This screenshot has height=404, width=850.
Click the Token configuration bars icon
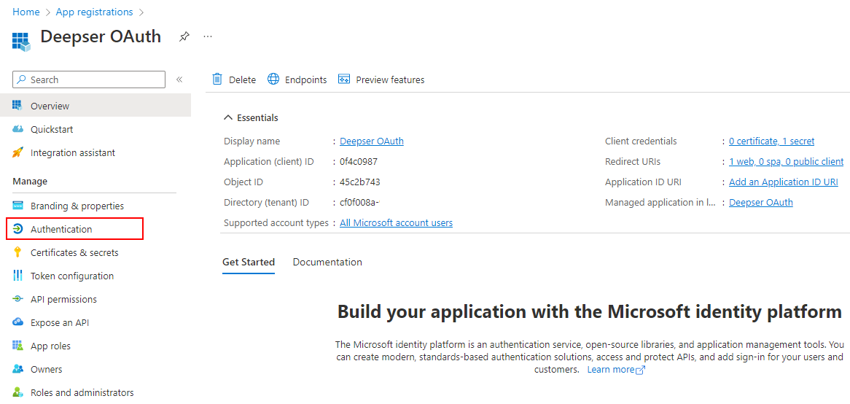pos(17,276)
